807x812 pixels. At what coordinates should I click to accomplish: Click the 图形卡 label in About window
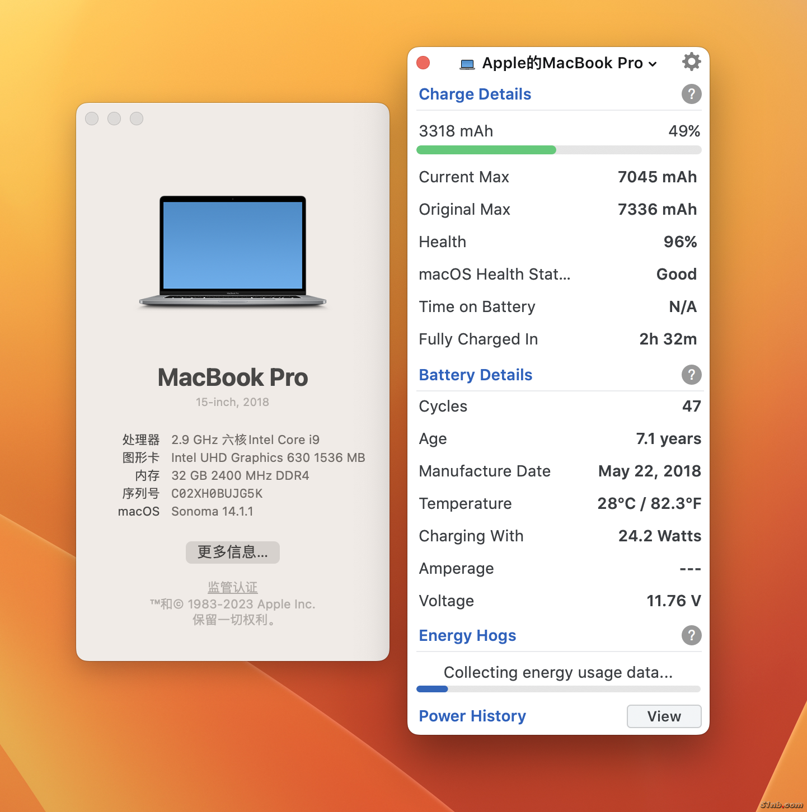(141, 457)
